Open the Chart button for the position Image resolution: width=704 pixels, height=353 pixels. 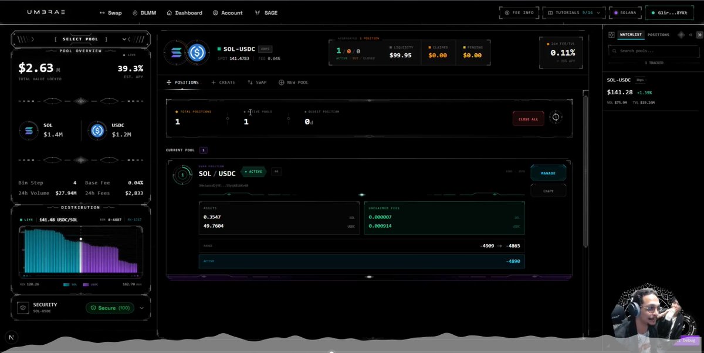pyautogui.click(x=548, y=191)
